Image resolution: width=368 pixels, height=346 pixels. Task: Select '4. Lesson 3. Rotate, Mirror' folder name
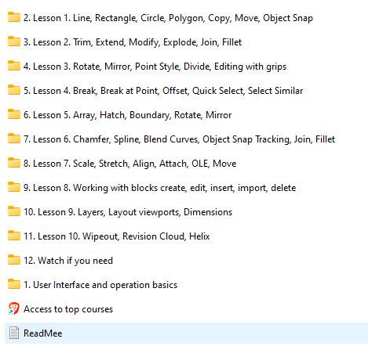tap(155, 67)
